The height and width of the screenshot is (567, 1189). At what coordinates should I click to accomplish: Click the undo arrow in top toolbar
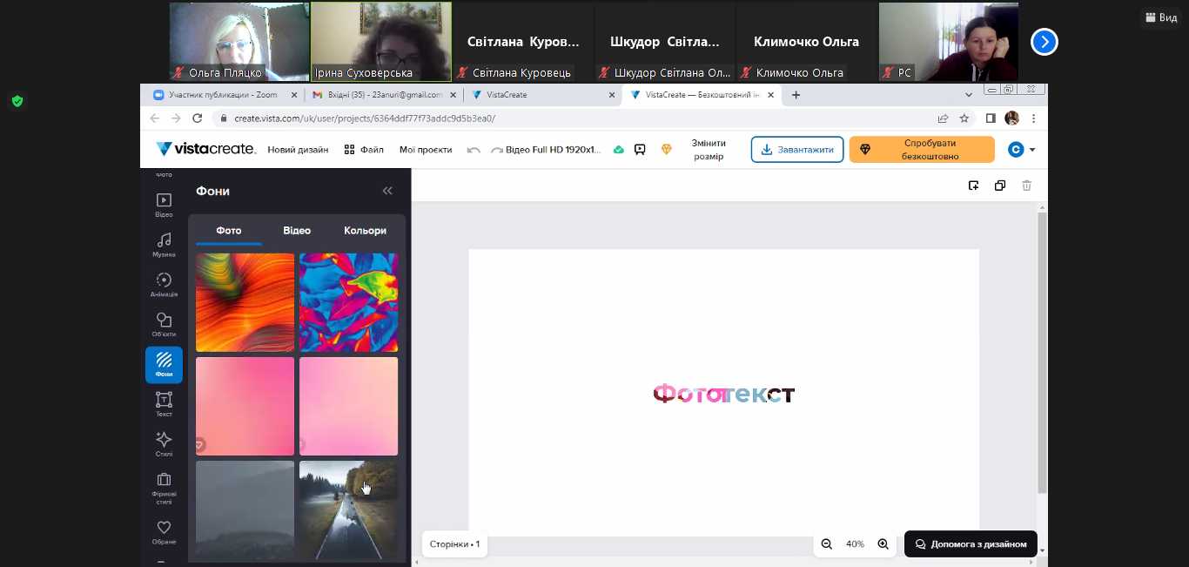(474, 150)
